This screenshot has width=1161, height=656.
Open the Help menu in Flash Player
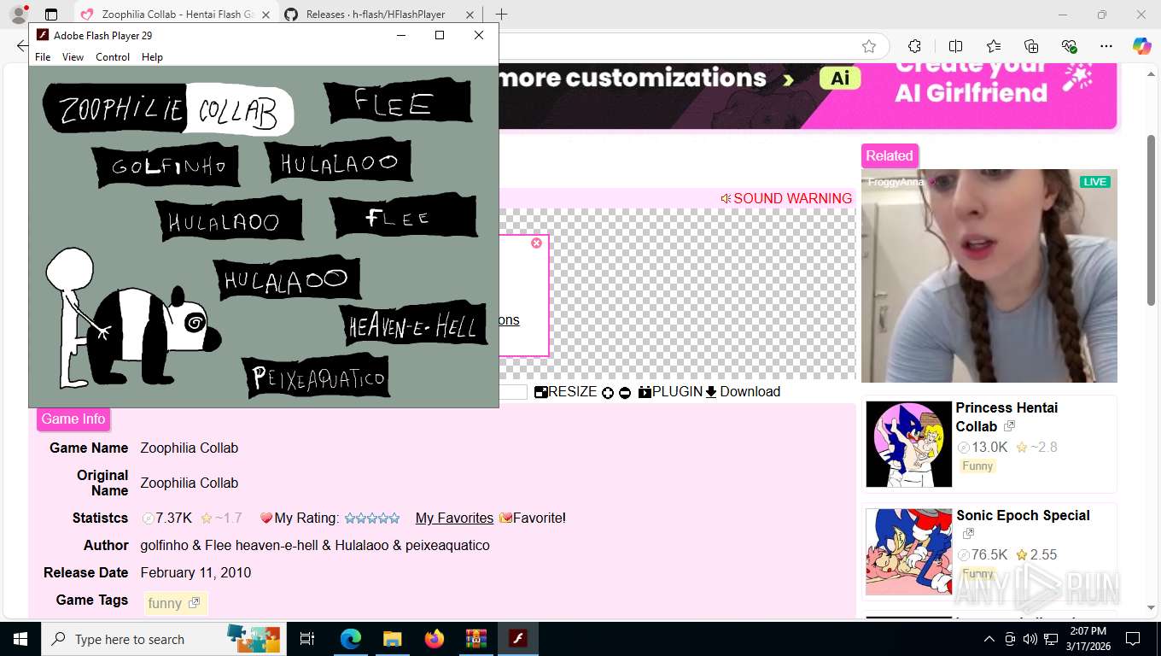(x=152, y=57)
